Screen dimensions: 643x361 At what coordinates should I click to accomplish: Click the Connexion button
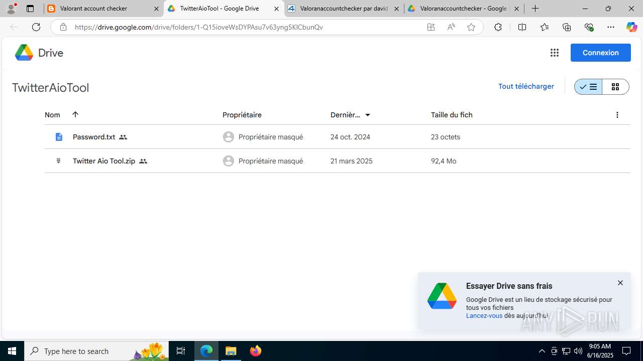click(x=600, y=53)
